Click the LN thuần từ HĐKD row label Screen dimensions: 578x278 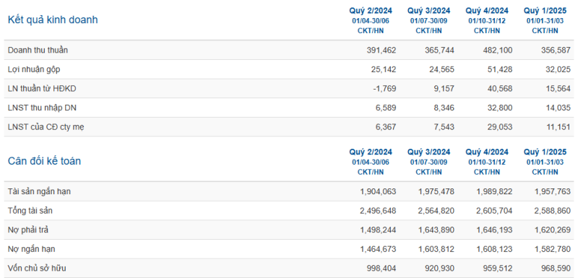click(42, 88)
